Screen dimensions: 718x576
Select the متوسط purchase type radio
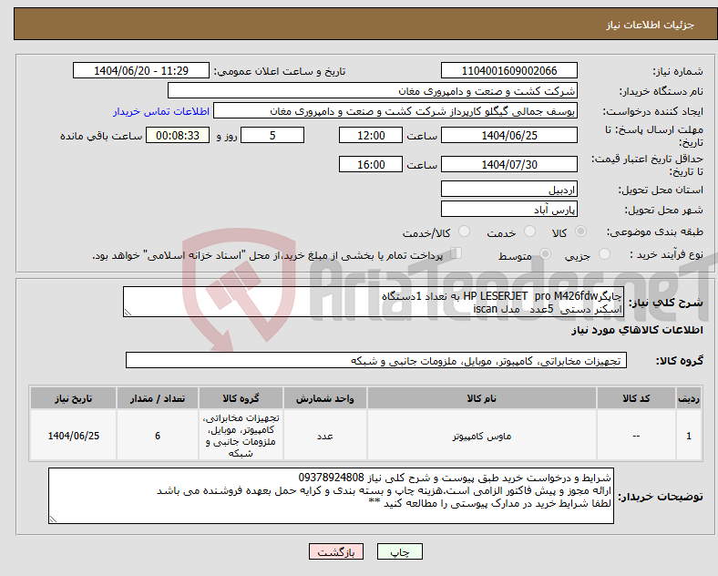[x=545, y=253]
